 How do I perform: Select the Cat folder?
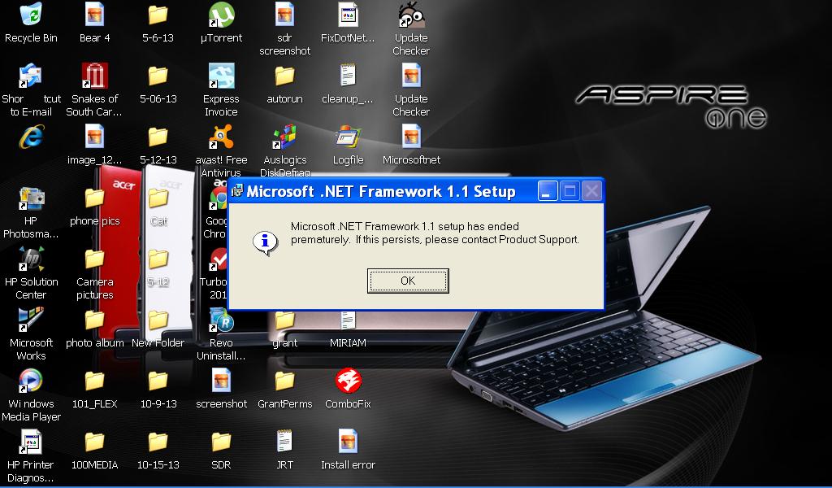158,198
